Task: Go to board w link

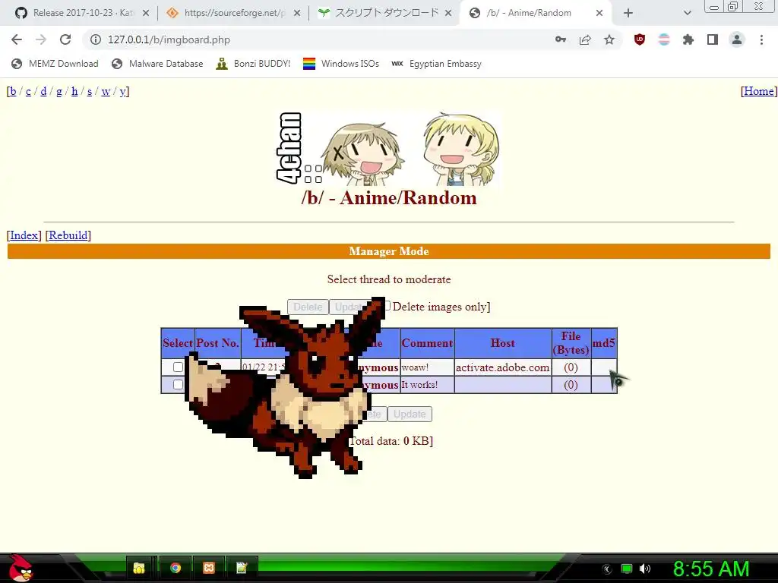Action: (106, 91)
